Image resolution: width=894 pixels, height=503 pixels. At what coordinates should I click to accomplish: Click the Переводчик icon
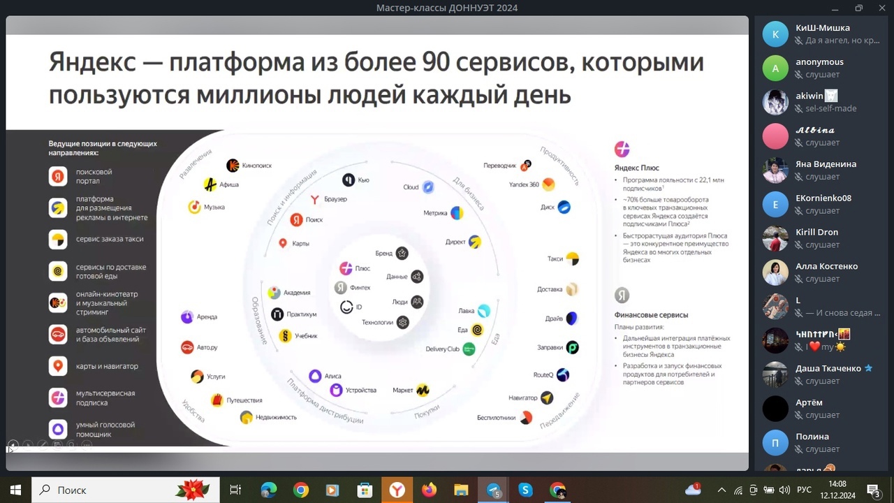pyautogui.click(x=526, y=166)
